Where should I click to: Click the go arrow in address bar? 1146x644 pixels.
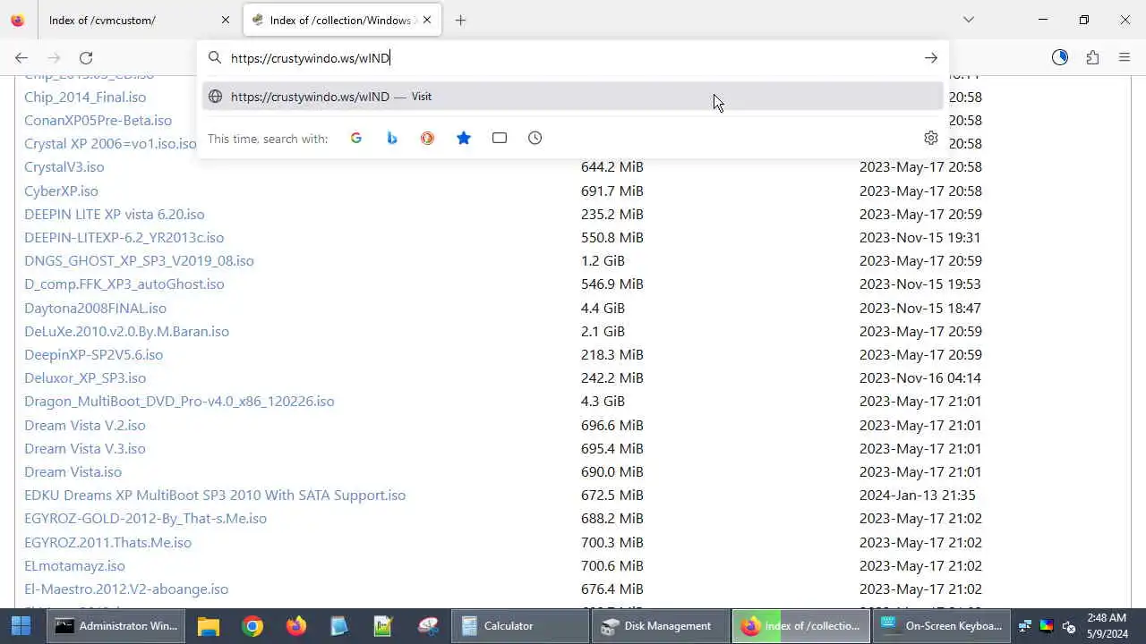pos(931,58)
